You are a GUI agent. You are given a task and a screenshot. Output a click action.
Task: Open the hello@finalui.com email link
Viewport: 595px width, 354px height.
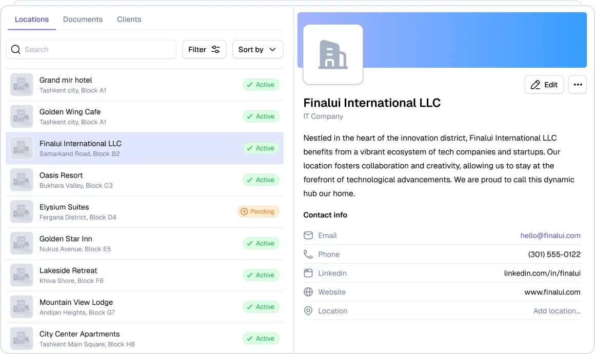(550, 235)
